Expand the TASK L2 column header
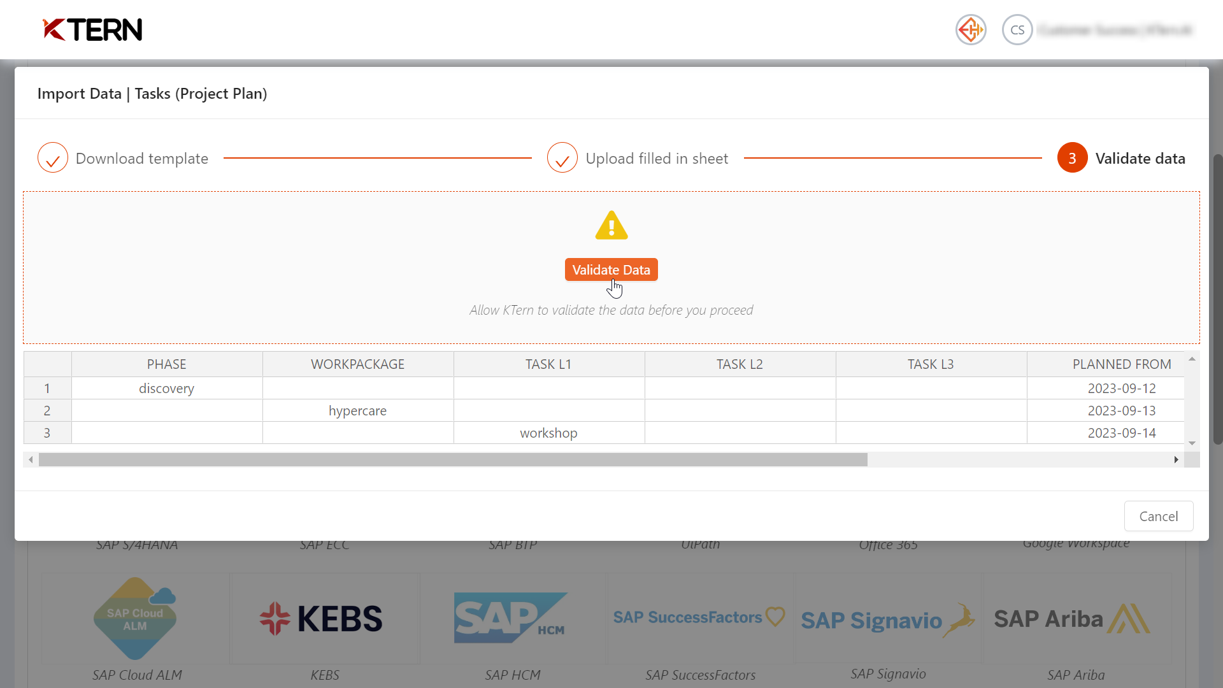1223x688 pixels. (x=835, y=364)
